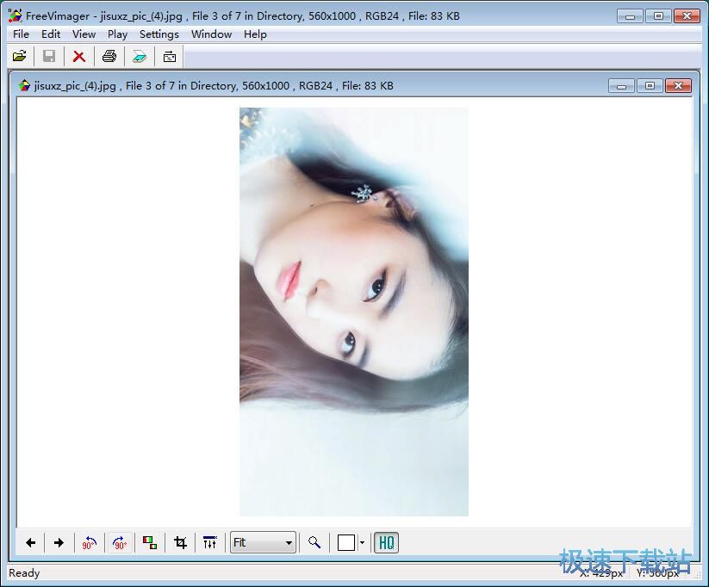Open the File menu
Viewport: 709px width, 587px height.
point(21,34)
